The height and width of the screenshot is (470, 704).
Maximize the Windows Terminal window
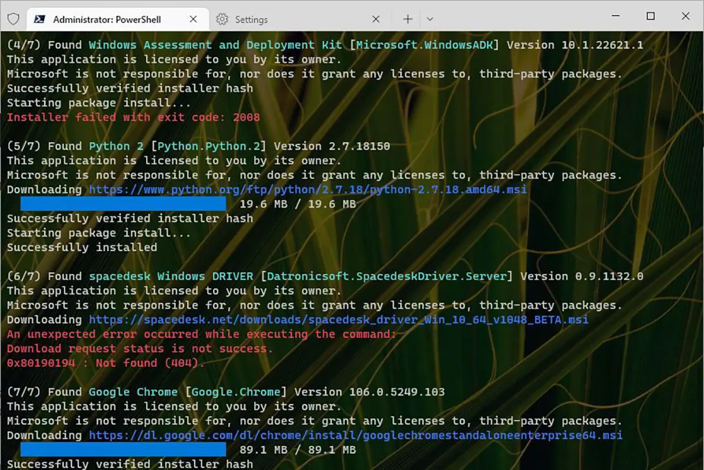click(x=651, y=16)
